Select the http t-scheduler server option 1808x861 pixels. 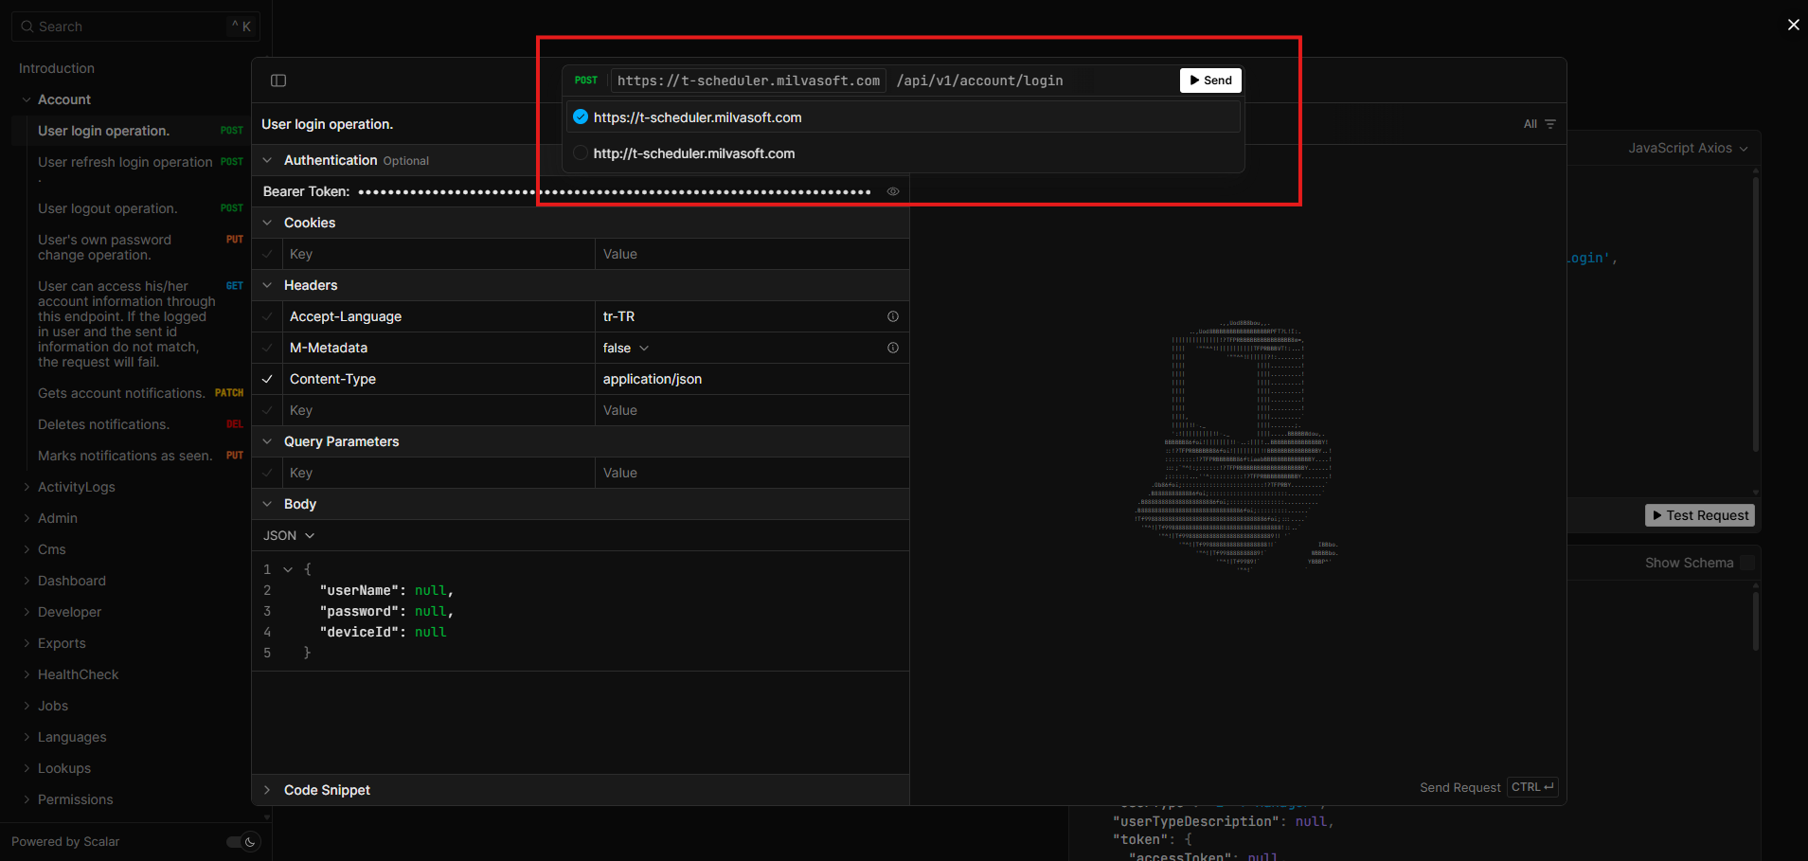(581, 153)
